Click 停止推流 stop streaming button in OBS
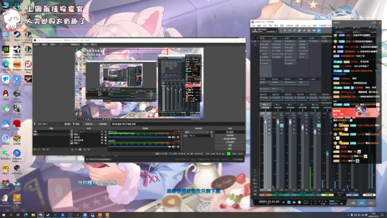 tap(230, 132)
